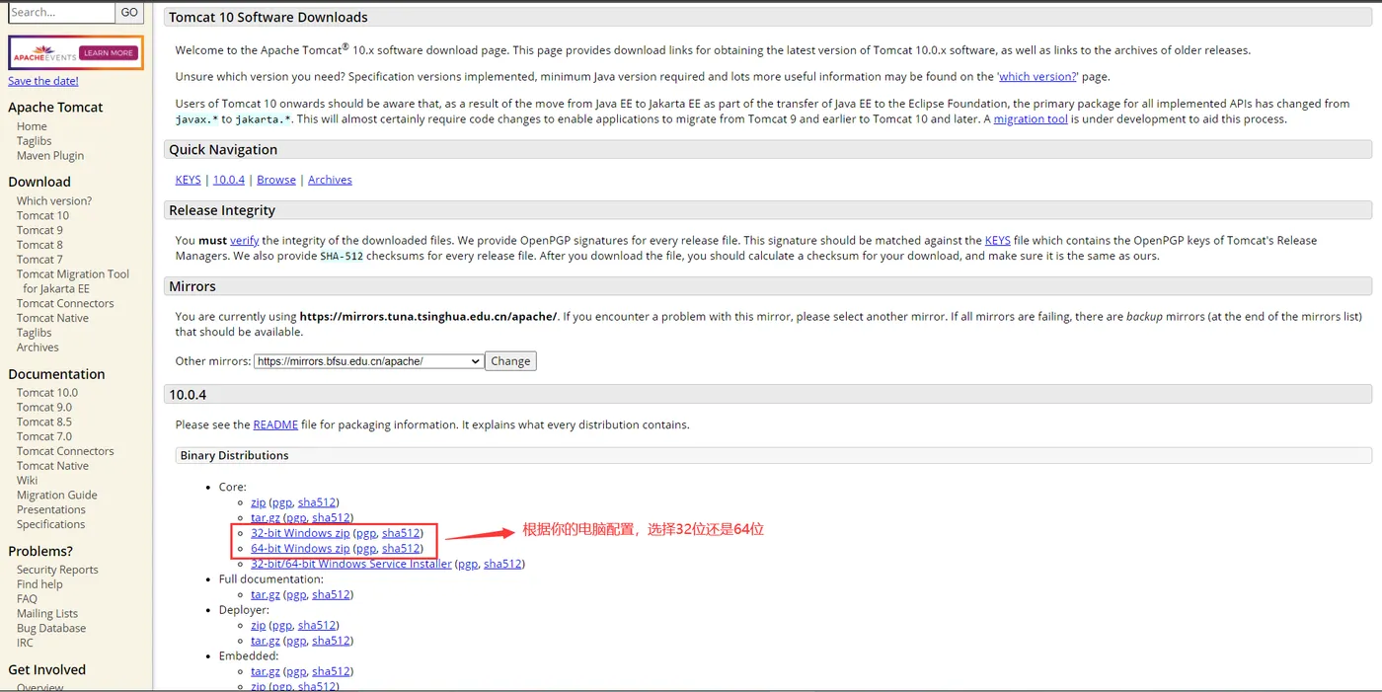Image resolution: width=1382 pixels, height=692 pixels.
Task: Open pgp signature for 64-bit Windows zip
Action: [365, 549]
